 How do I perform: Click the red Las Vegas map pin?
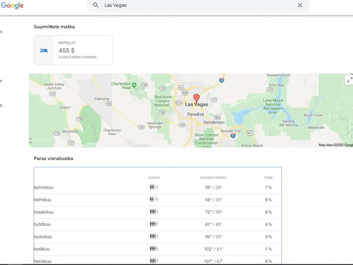(x=197, y=99)
